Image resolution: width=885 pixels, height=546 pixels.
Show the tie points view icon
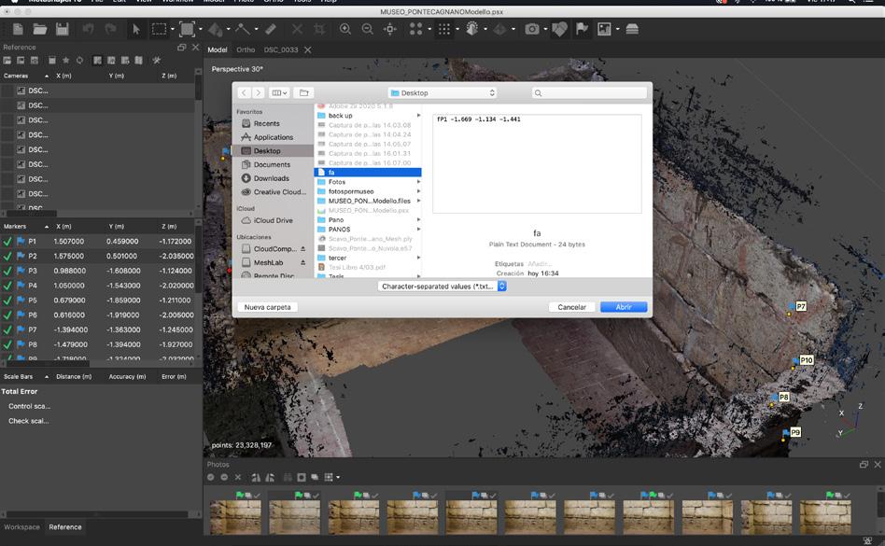(x=416, y=29)
